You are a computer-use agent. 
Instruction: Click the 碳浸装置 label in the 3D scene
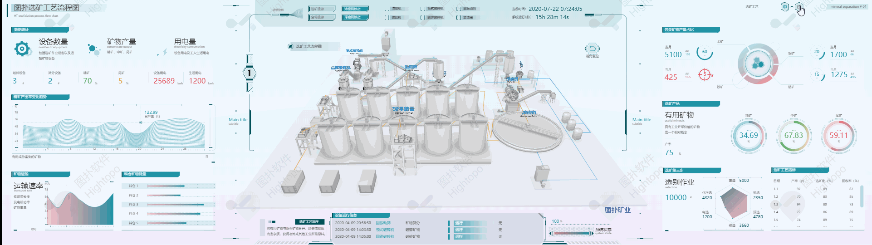tap(403, 109)
